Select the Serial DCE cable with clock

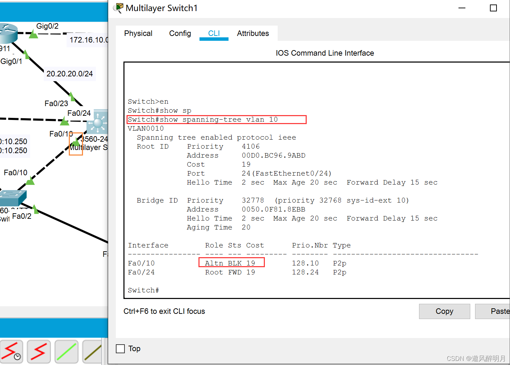(11, 352)
